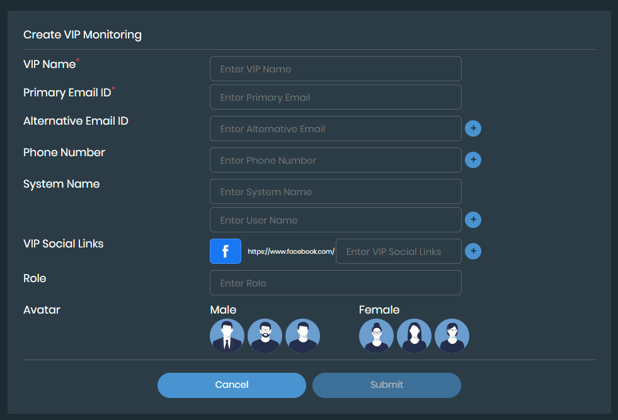The width and height of the screenshot is (618, 420).
Task: Click the plus icon to add alternative email
Action: [473, 128]
